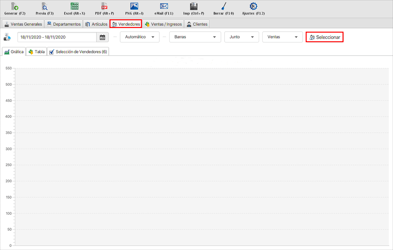
Task: Open the Ventas metric dropdown
Action: click(282, 37)
